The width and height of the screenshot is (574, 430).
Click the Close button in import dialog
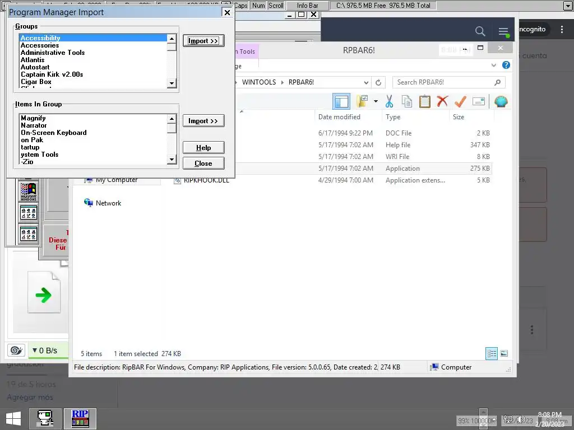(203, 163)
